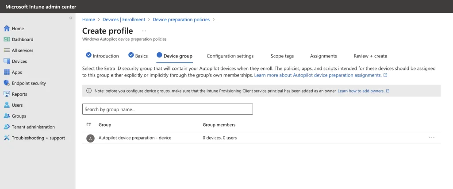Open the ellipsis menu beside Create profile
This screenshot has height=189, width=453.
click(x=144, y=31)
